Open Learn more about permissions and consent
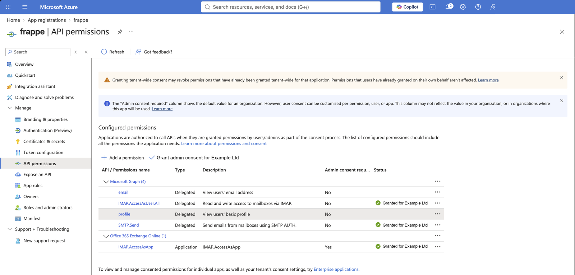575x275 pixels. [224, 143]
